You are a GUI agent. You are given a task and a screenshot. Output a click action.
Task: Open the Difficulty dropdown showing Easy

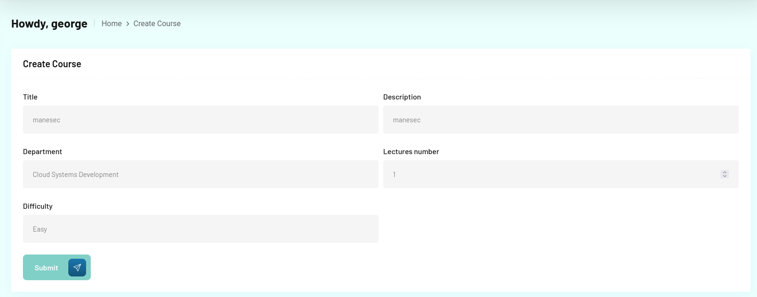click(x=201, y=229)
